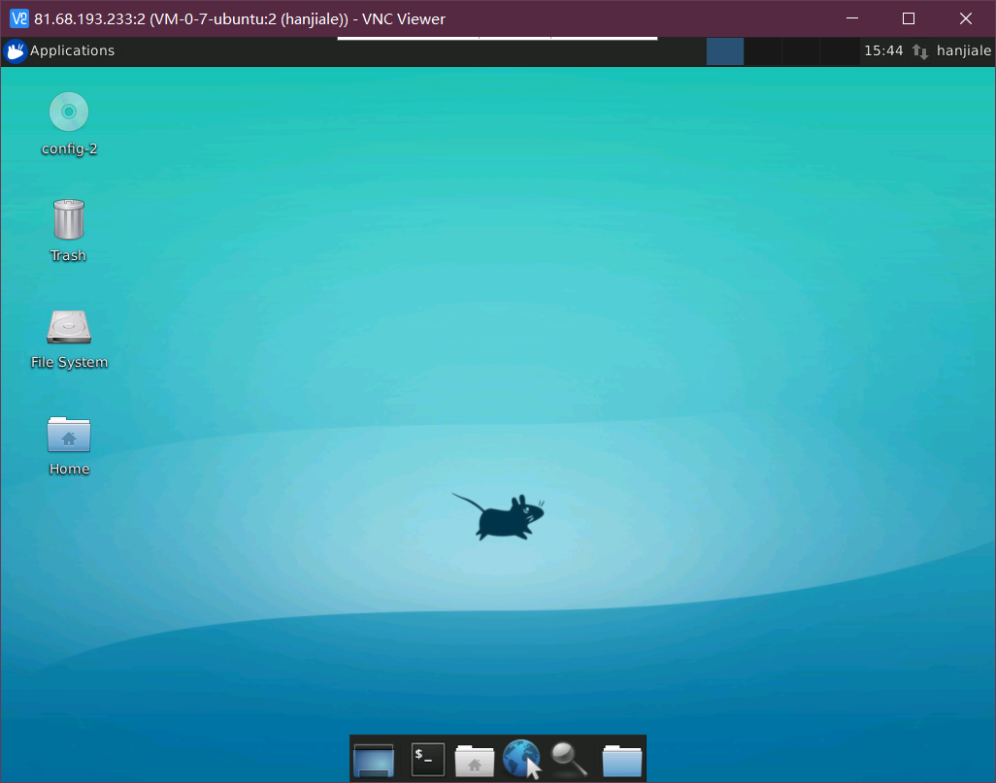
Task: Switch to the first highlighted workspace
Action: coord(725,50)
